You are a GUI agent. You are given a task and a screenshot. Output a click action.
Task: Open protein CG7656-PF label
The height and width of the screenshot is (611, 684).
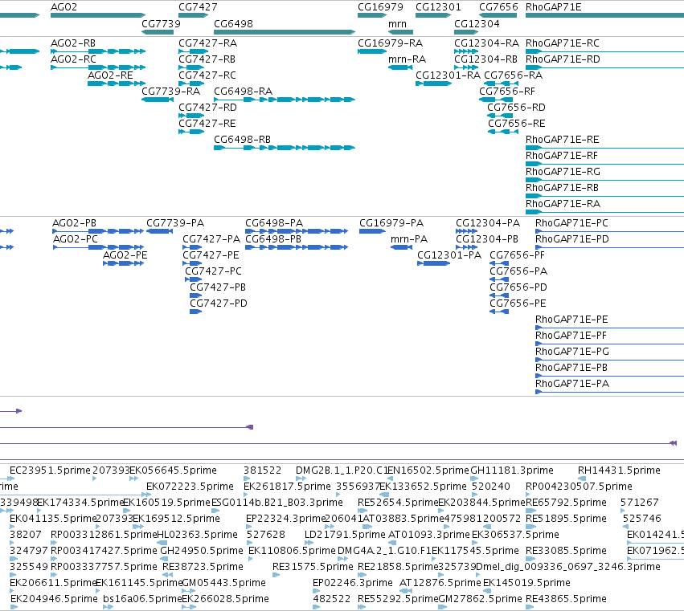[518, 255]
